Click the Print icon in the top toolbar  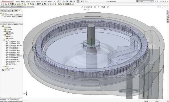[x=71, y=1]
